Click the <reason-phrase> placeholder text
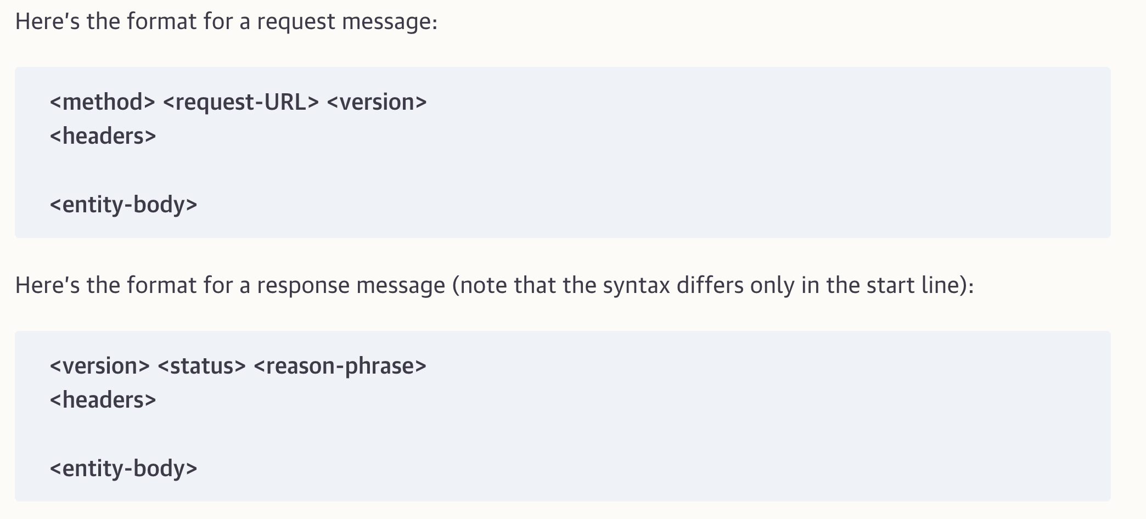This screenshot has height=519, width=1146. coord(340,366)
